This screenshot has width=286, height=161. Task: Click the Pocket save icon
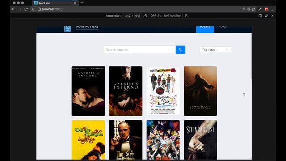(248, 9)
